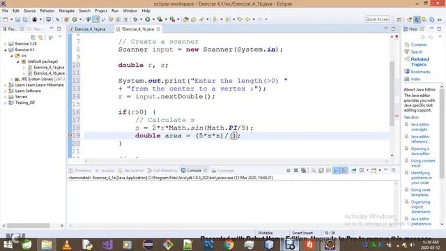Open Using content assist help link
This screenshot has width=446, height=251.
tap(423, 163)
